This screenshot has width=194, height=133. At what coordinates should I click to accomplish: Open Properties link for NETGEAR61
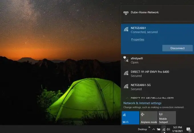[x=138, y=39]
